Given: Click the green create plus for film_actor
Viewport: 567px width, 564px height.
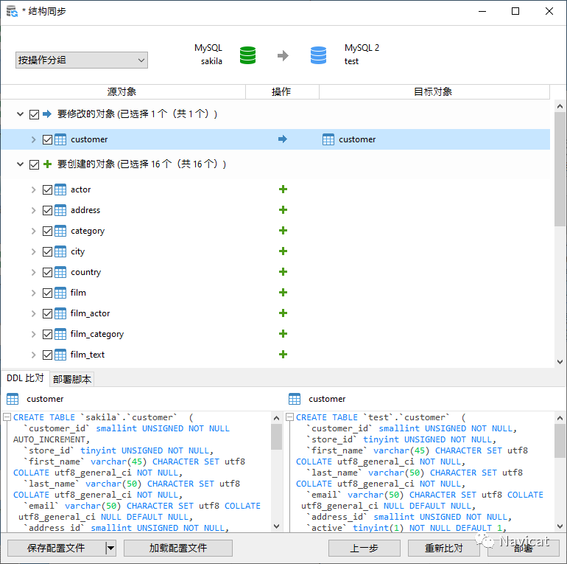Looking at the screenshot, I should tap(283, 313).
